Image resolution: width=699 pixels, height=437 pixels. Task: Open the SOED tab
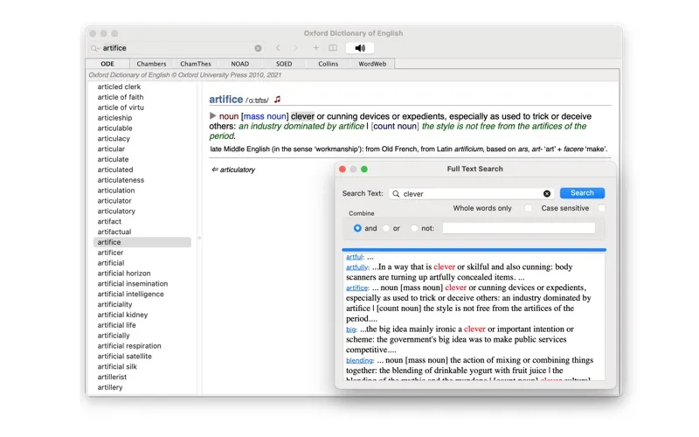[284, 64]
